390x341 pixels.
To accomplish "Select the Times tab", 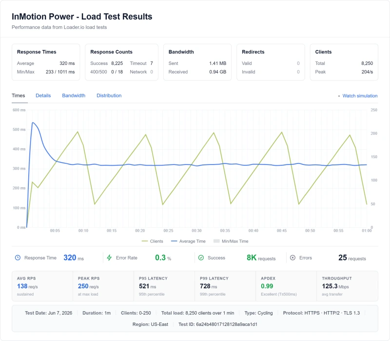I will (x=19, y=96).
